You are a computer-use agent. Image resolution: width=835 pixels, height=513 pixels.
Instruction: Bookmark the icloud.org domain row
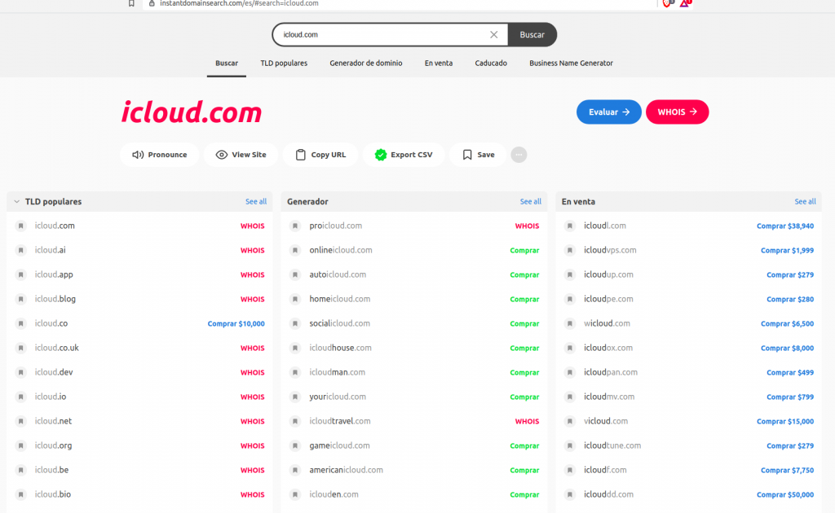[x=20, y=446]
